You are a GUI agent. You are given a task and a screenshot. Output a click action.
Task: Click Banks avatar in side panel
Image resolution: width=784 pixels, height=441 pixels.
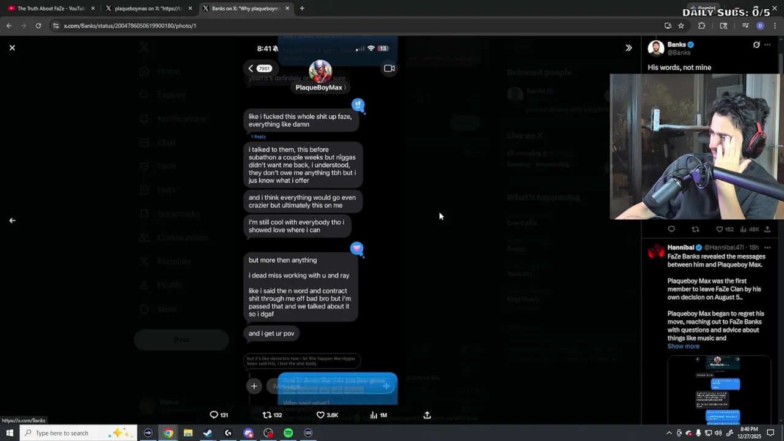[x=656, y=48]
